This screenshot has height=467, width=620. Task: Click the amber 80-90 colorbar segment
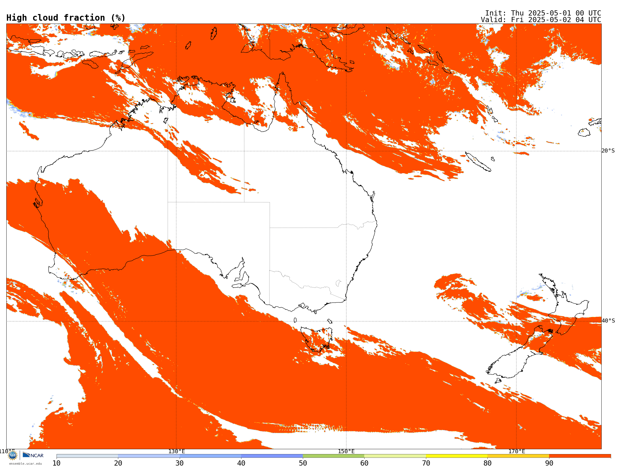[518, 456]
